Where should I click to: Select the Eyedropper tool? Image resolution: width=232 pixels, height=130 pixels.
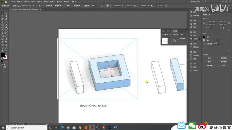click(2, 42)
